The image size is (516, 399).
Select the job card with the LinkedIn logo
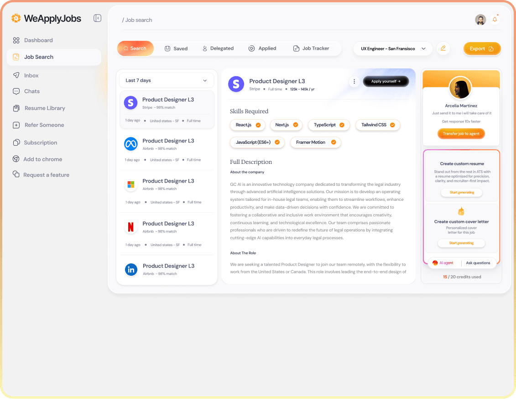(x=167, y=270)
